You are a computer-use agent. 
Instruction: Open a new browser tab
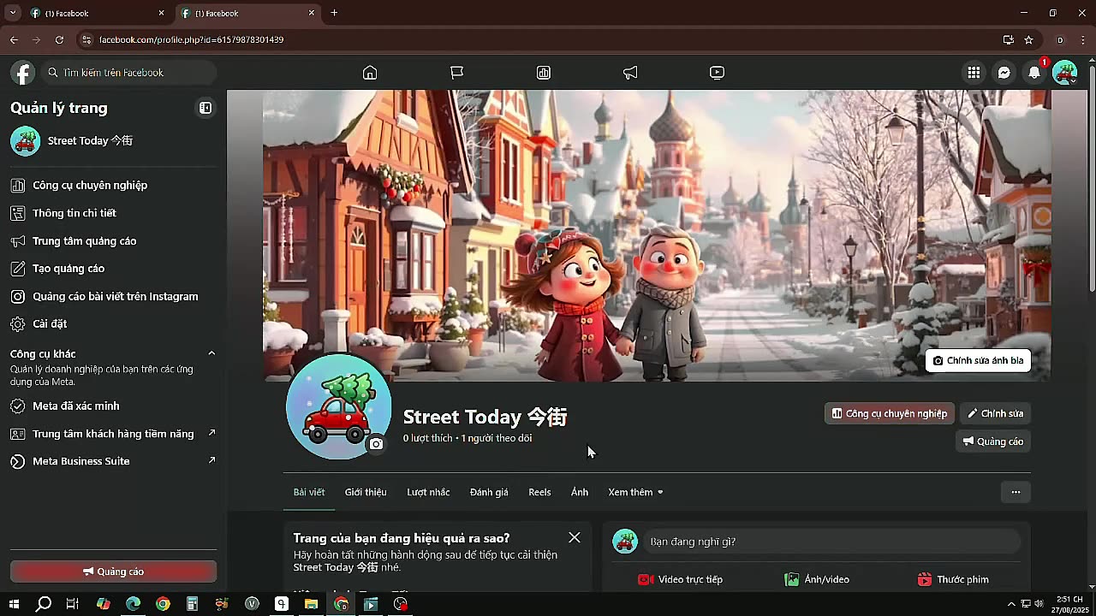(x=334, y=13)
